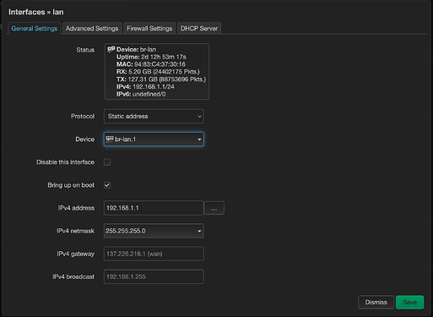Click the RX 5.20 GB status line
Image resolution: width=433 pixels, height=317 pixels.
click(158, 72)
